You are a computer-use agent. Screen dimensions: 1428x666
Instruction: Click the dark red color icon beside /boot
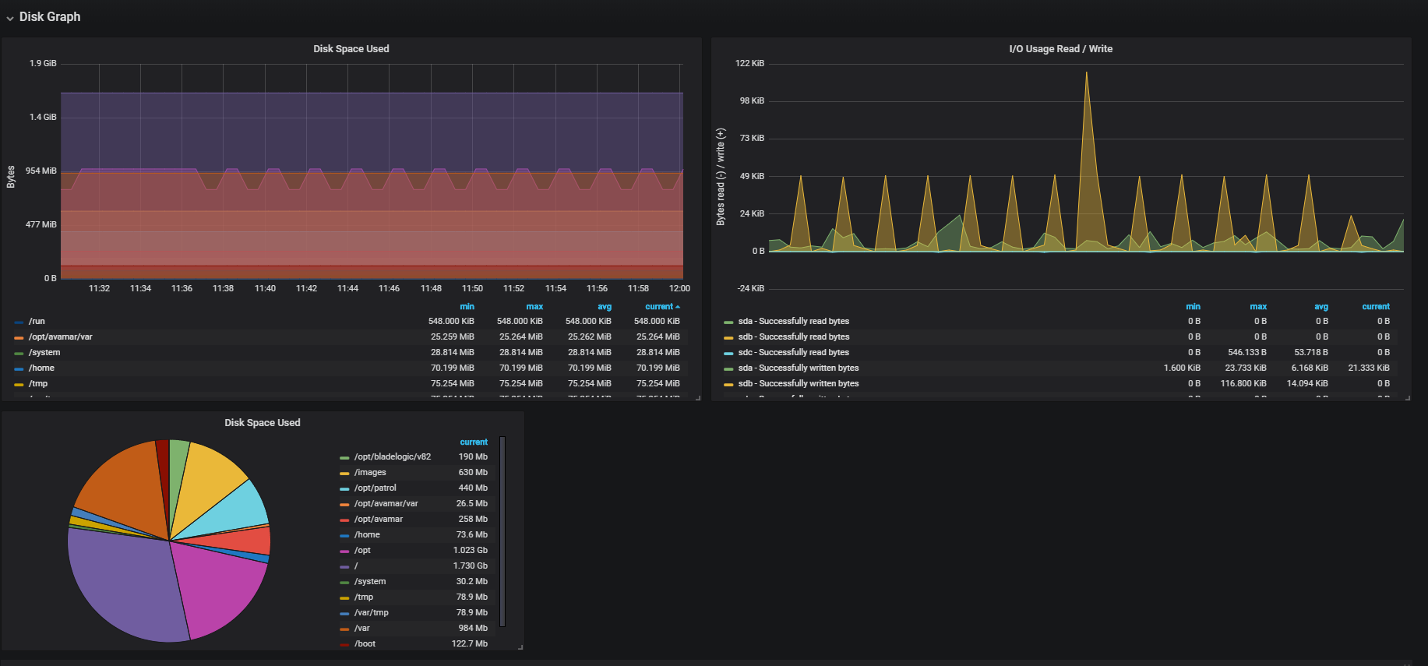[x=344, y=644]
